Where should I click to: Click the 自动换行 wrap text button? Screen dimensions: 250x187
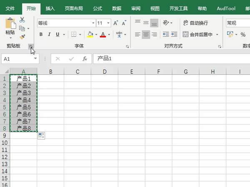[195, 23]
